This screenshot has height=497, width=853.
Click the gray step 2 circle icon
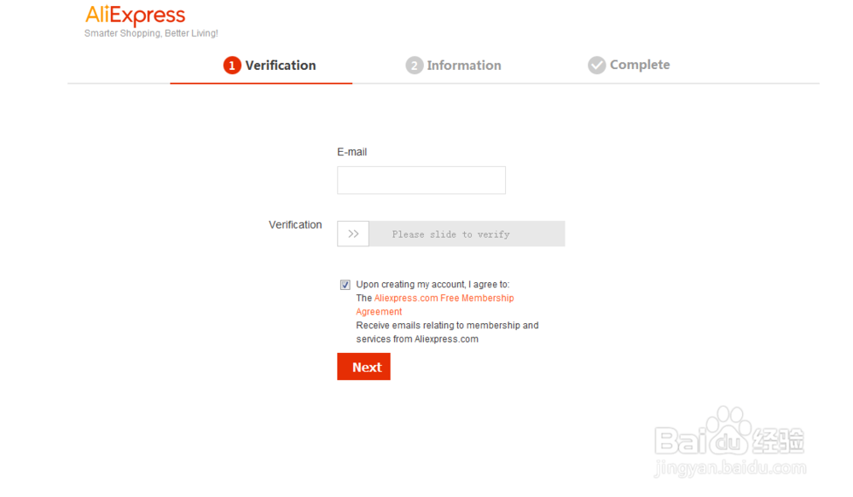pyautogui.click(x=415, y=66)
